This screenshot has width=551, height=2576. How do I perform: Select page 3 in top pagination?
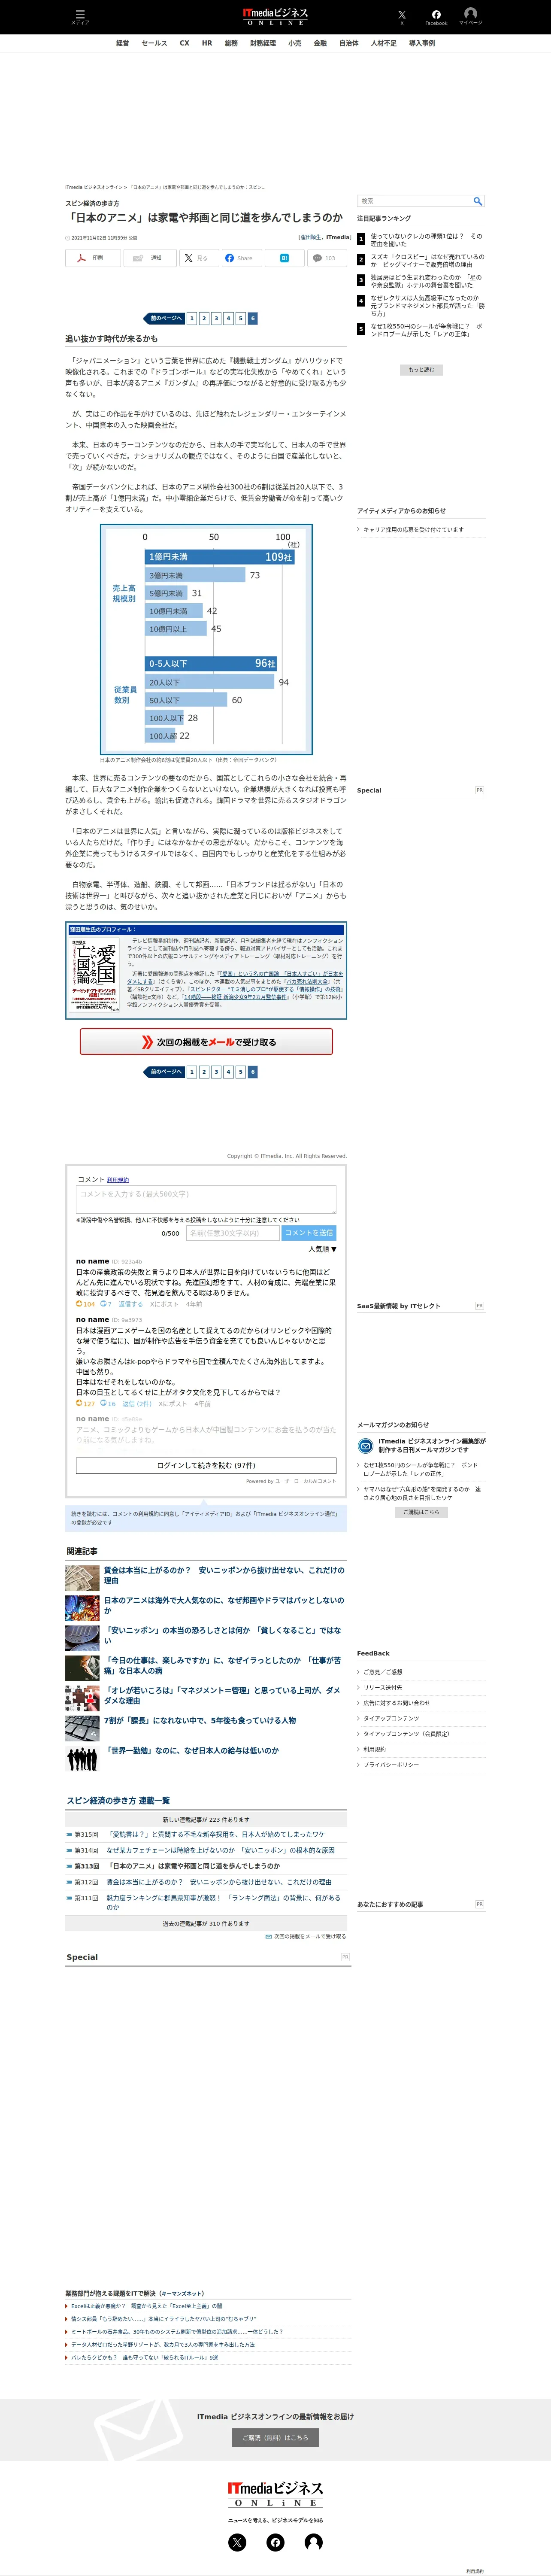click(216, 318)
